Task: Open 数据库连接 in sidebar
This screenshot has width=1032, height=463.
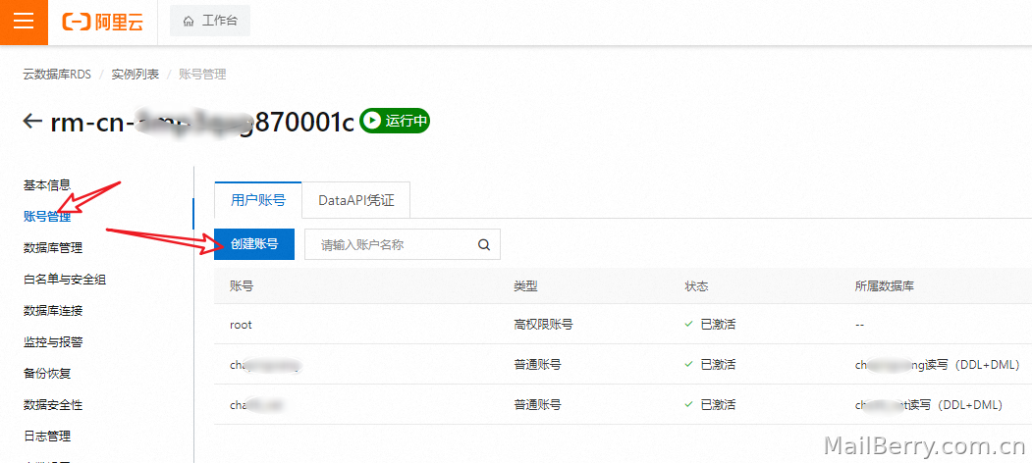Action: (x=53, y=311)
